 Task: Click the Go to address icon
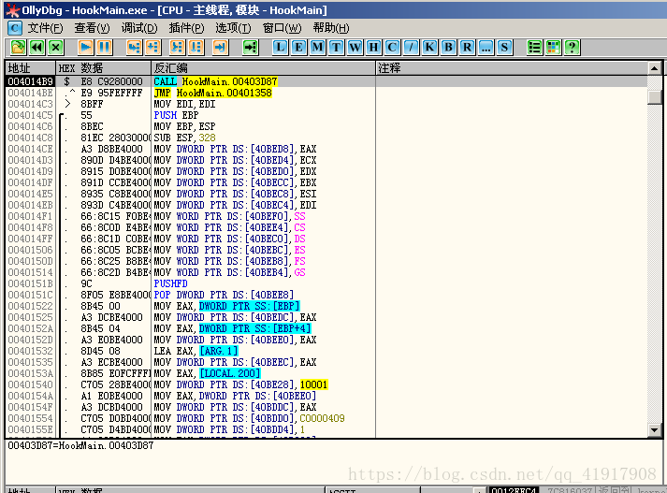tap(251, 47)
